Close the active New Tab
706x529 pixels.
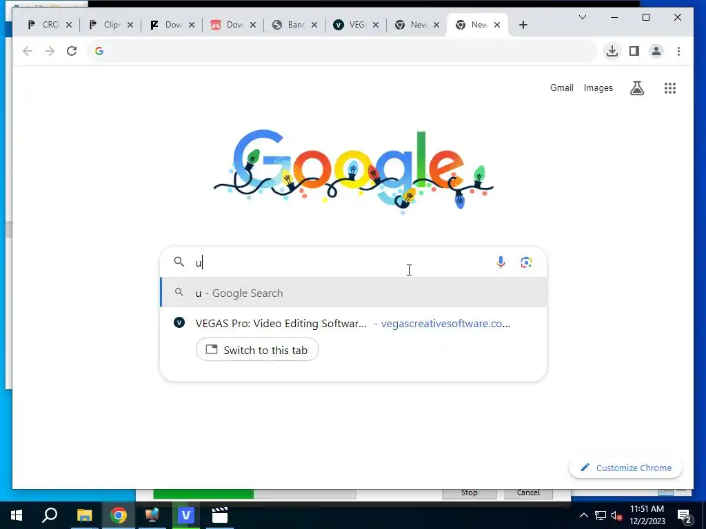[497, 25]
